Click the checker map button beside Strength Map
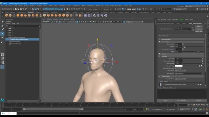This screenshot has width=209, height=117. [x=202, y=66]
